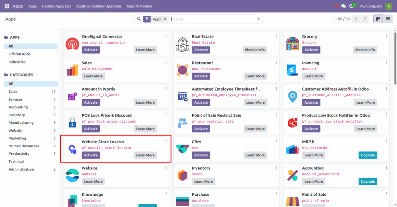Activate the Grocery app
Screen dimensions: 397x207
pos(311,50)
